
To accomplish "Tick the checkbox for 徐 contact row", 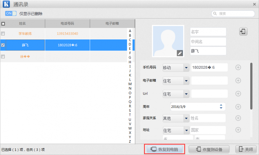I will click(3, 57).
